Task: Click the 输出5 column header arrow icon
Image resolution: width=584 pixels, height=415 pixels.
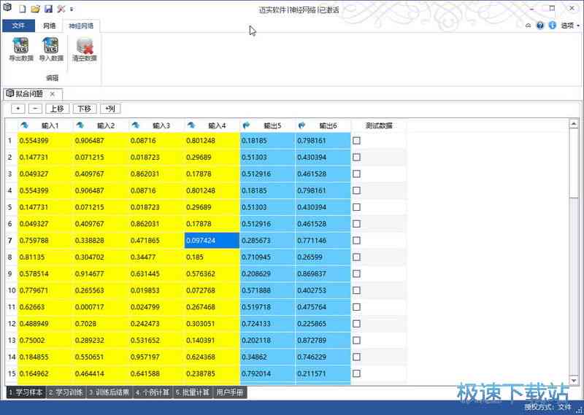Action: click(x=246, y=125)
